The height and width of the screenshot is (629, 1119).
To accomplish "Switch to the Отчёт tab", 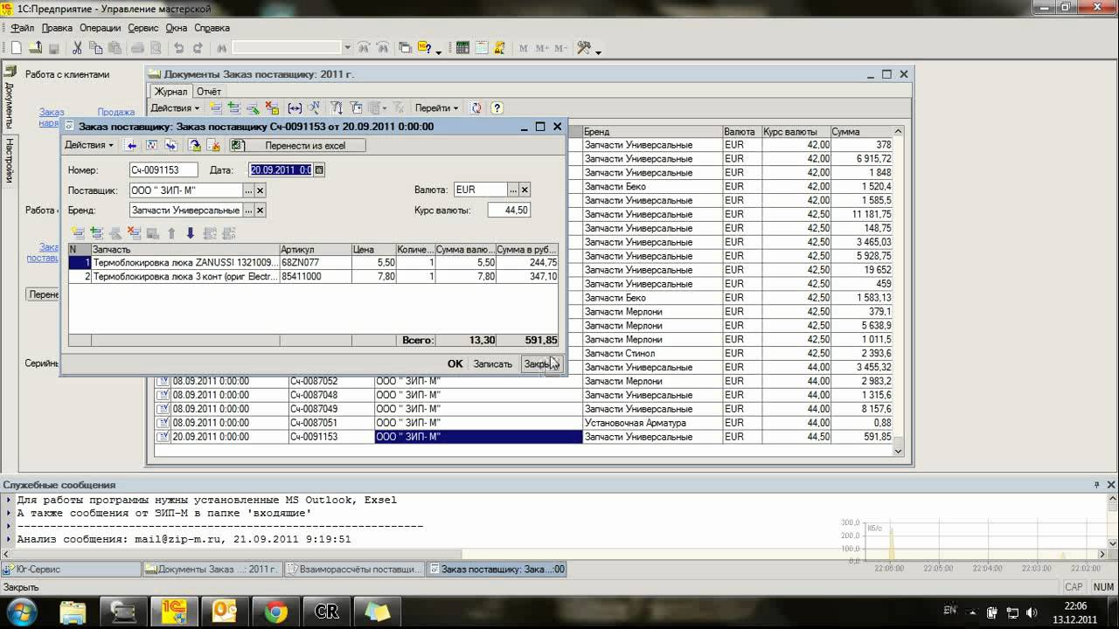I will (x=209, y=91).
